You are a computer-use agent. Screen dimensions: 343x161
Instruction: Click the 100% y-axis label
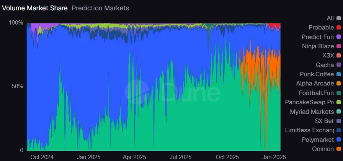pyautogui.click(x=16, y=23)
